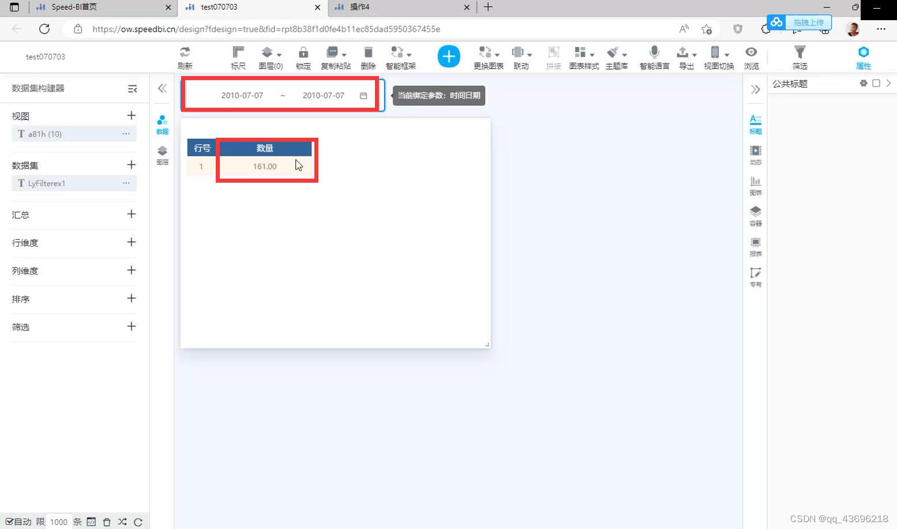Viewport: 897px width, 529px height.
Task: Switch to the 图层 side tab
Action: 162,156
